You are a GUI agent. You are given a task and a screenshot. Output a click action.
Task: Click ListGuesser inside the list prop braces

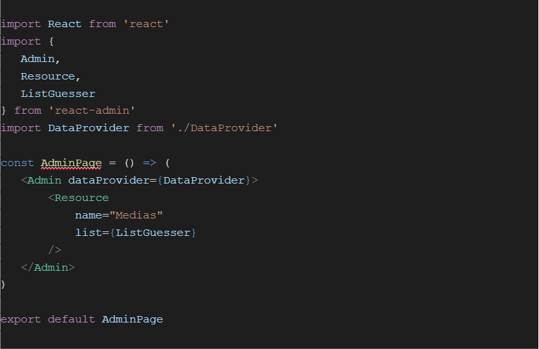153,232
